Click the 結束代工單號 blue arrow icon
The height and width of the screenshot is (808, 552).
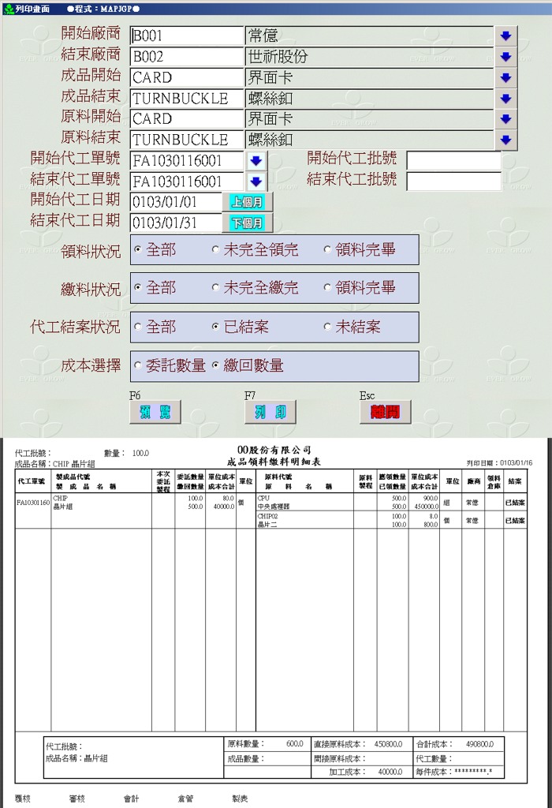pos(255,181)
